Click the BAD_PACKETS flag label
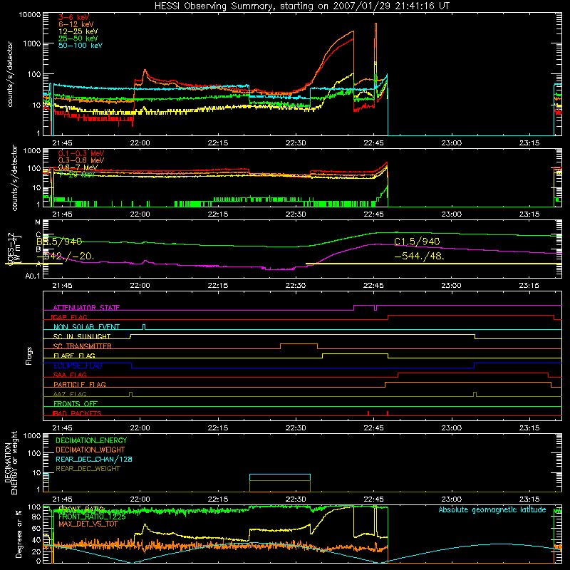Screen dimensions: 570x570 pyautogui.click(x=76, y=413)
